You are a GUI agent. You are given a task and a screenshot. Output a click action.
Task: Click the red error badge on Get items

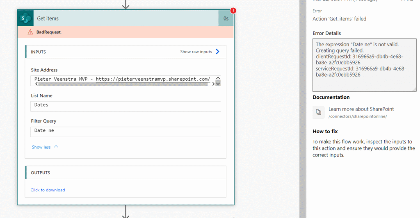(233, 10)
